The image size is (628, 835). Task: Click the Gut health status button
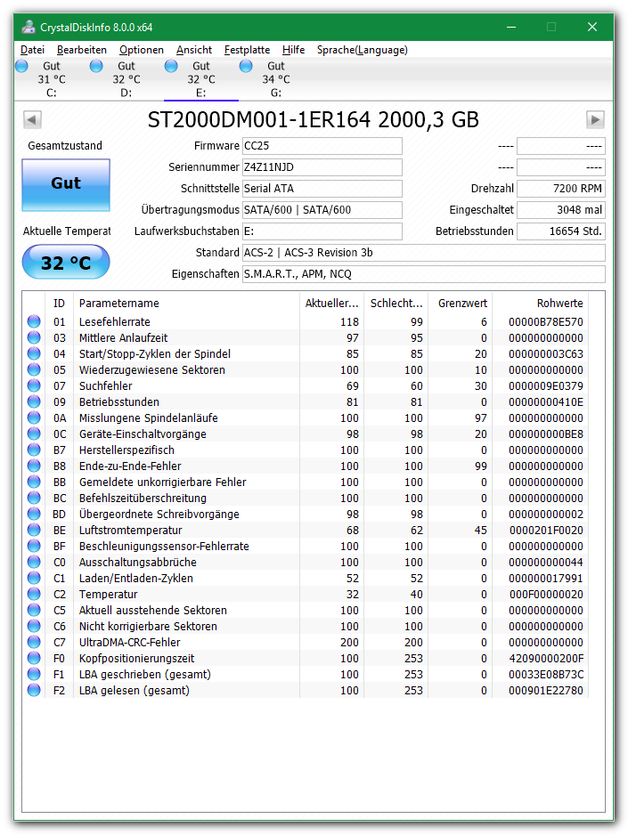(66, 184)
